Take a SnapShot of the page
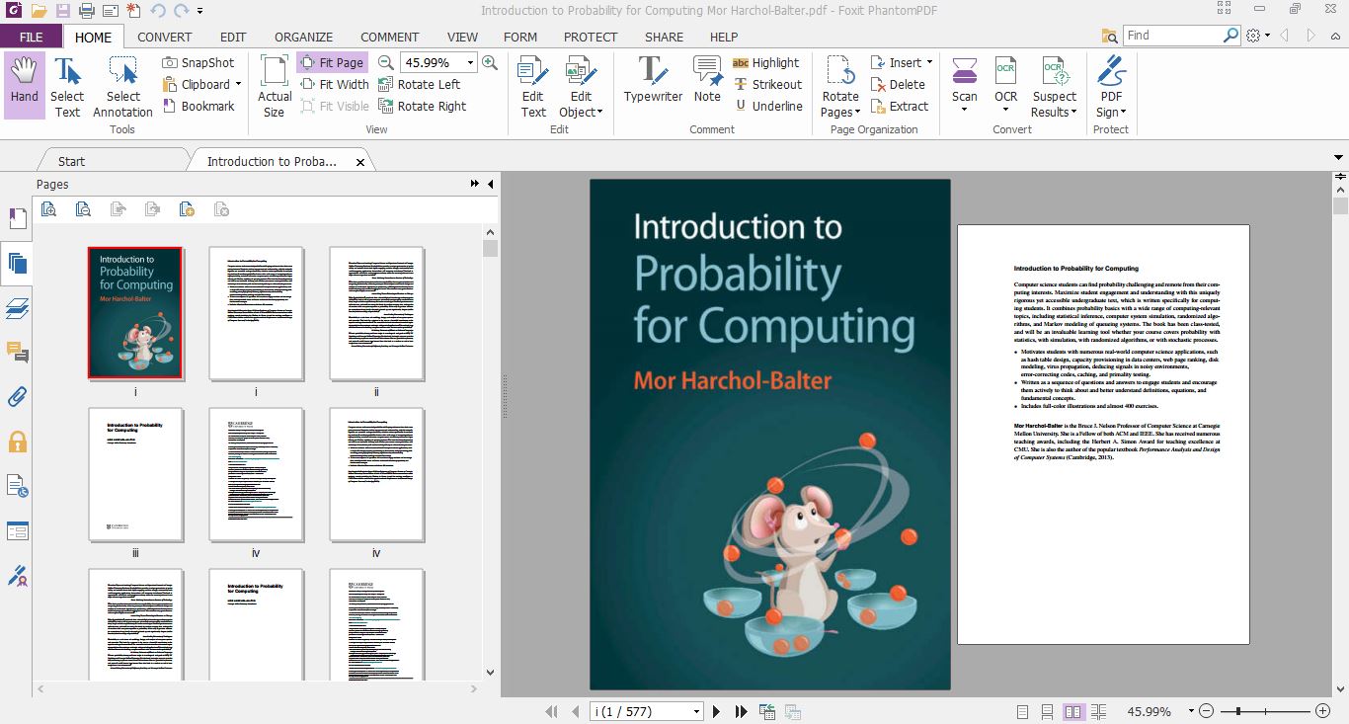The width and height of the screenshot is (1349, 724). 198,62
